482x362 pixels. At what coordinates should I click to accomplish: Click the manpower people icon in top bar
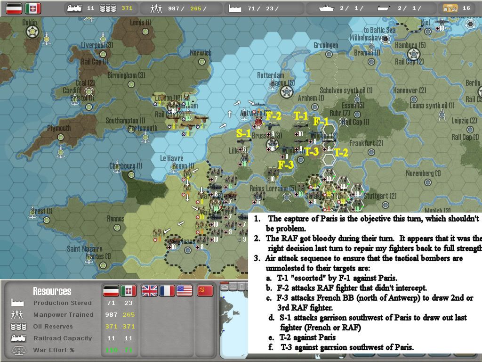[156, 8]
